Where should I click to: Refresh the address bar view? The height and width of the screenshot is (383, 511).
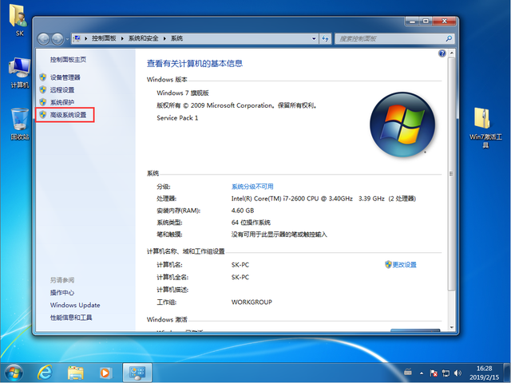click(325, 39)
